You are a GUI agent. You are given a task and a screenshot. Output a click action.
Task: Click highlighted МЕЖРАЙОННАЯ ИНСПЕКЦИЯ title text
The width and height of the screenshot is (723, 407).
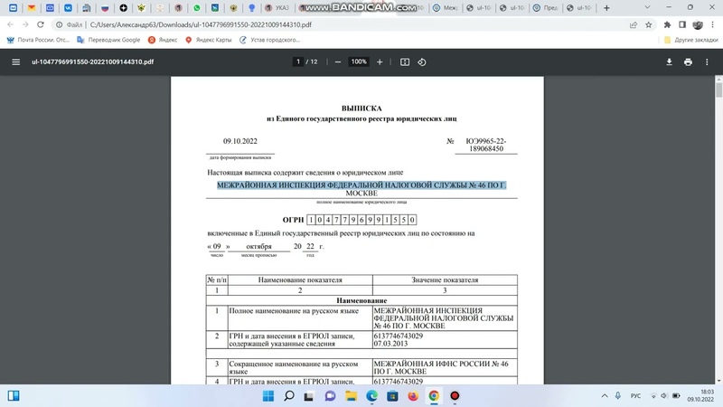click(x=361, y=185)
